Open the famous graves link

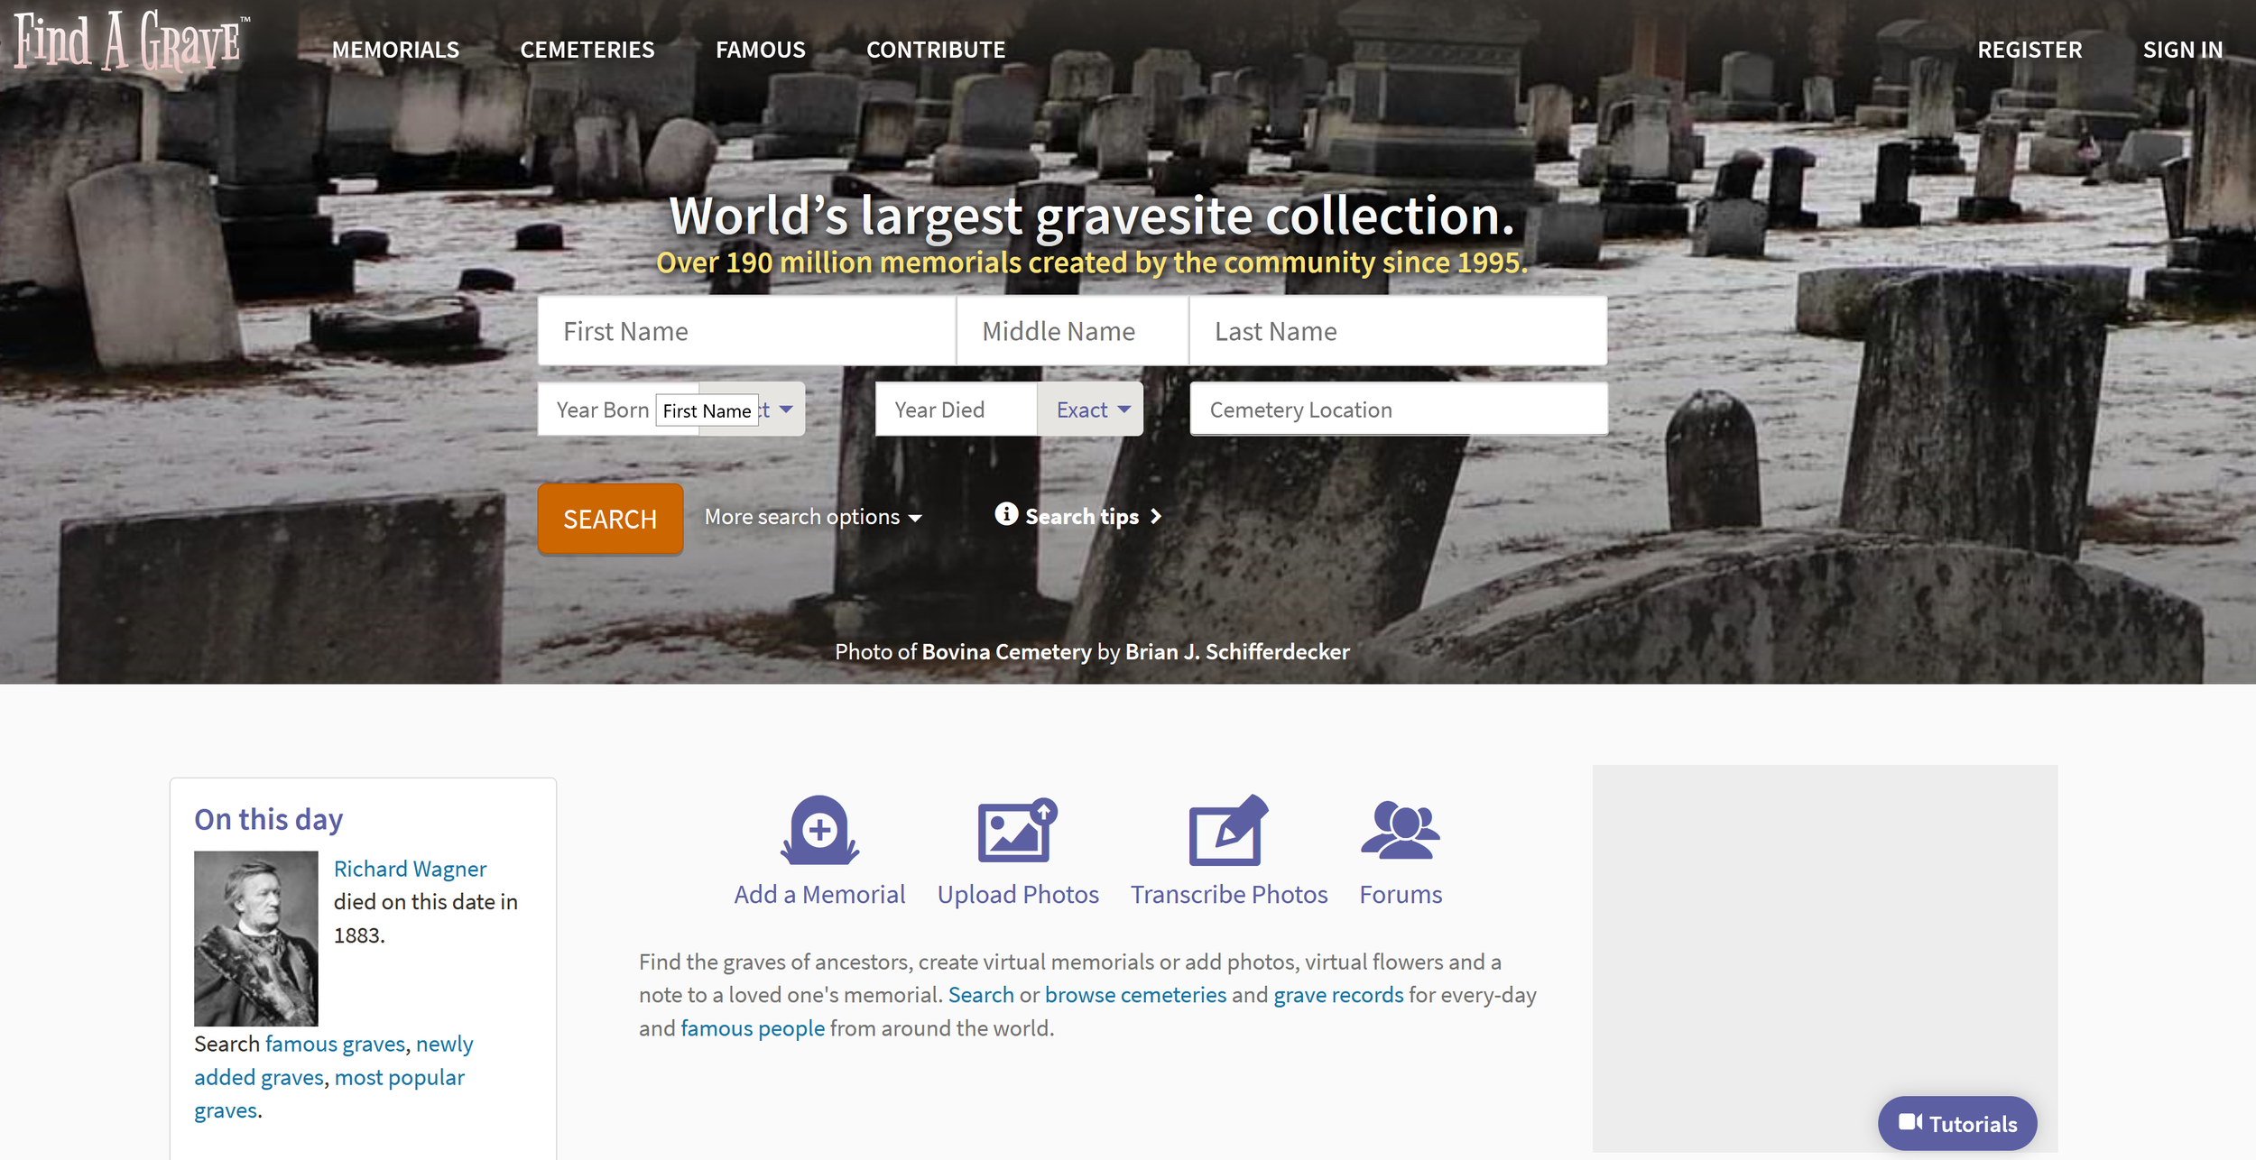(x=335, y=1044)
